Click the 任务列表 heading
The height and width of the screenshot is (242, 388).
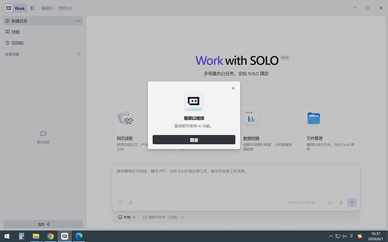point(12,54)
